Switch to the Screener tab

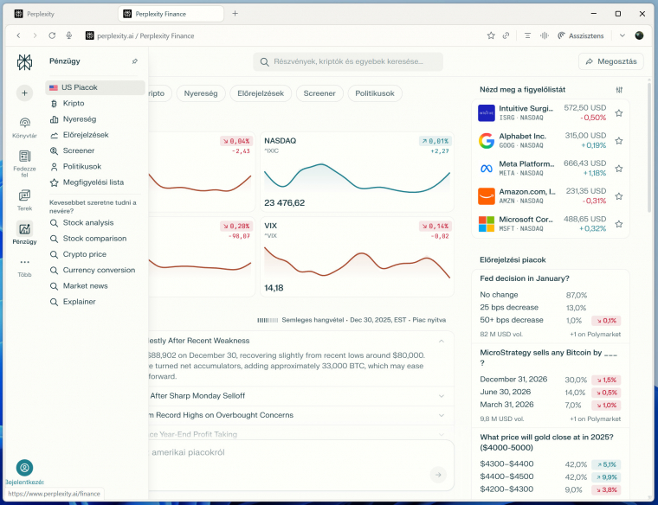coord(319,93)
